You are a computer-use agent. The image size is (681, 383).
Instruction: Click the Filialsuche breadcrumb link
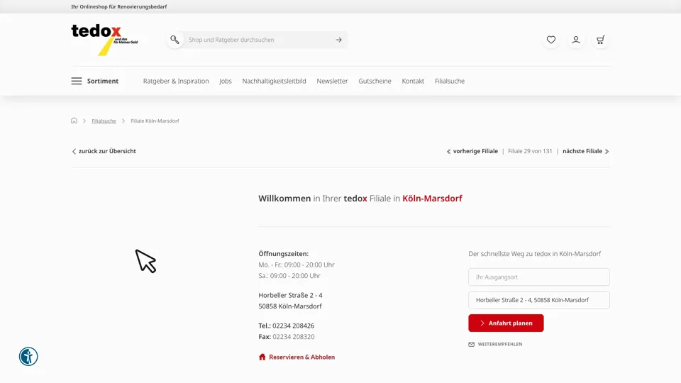[104, 121]
